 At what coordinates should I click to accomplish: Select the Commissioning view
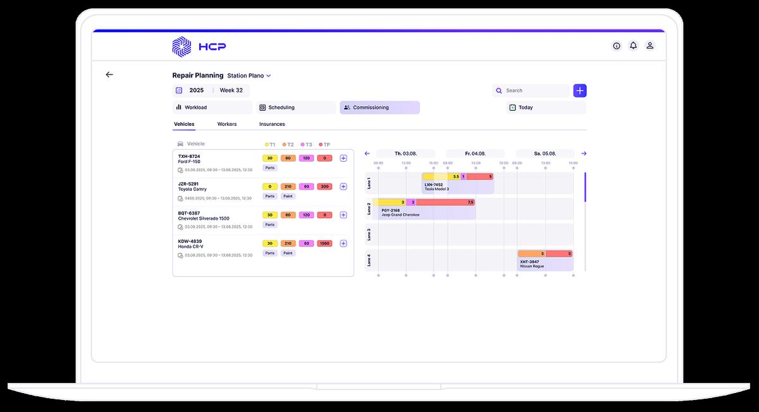(379, 107)
